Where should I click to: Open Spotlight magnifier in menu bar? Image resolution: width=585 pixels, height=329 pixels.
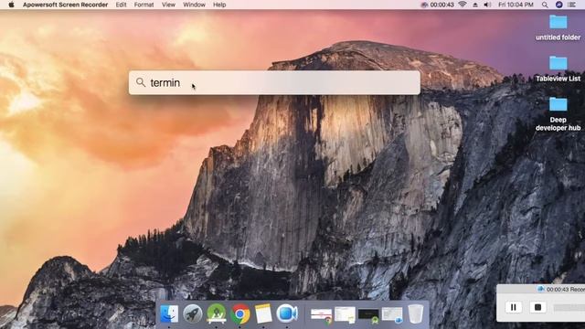click(545, 5)
